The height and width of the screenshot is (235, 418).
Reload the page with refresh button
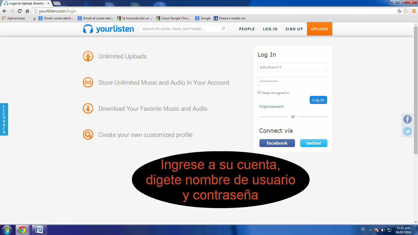(x=20, y=11)
